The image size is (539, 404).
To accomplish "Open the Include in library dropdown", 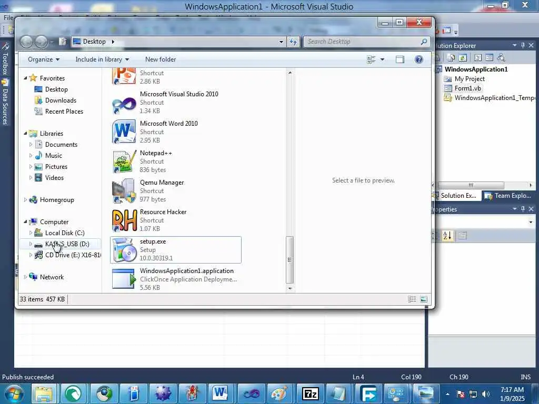I will click(102, 59).
